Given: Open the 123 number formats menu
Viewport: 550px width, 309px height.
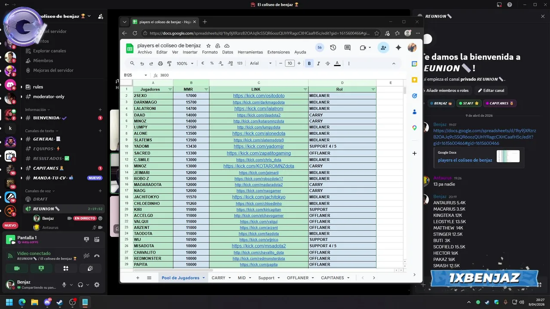Looking at the screenshot, I should pyautogui.click(x=240, y=64).
